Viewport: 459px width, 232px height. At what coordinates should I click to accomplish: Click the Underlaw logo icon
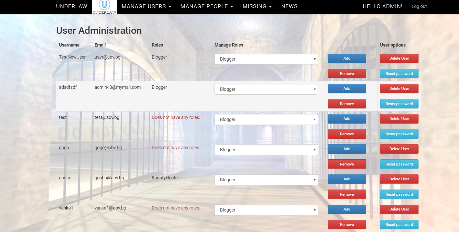(105, 7)
